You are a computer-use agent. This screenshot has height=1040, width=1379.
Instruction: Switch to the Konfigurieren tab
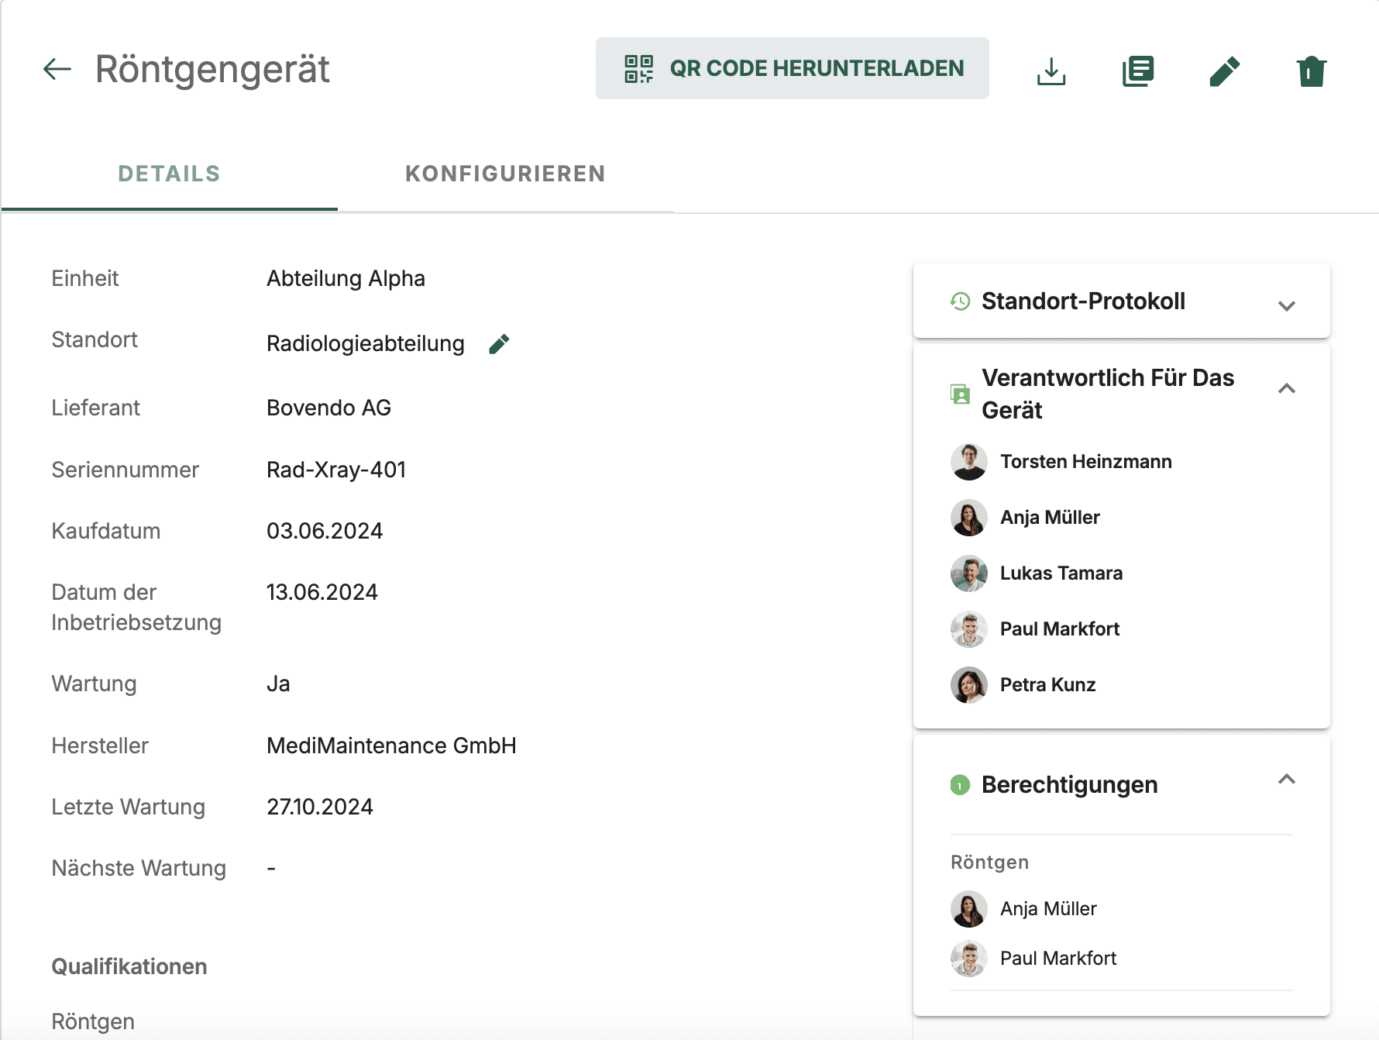click(x=505, y=174)
